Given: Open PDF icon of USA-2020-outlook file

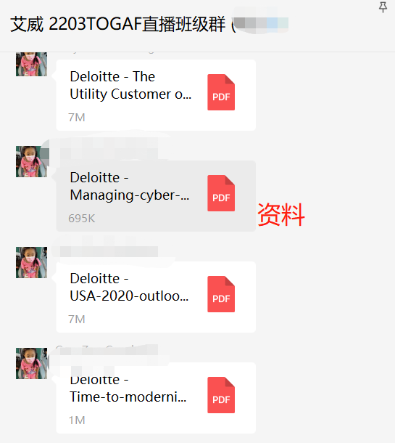Looking at the screenshot, I should [221, 294].
